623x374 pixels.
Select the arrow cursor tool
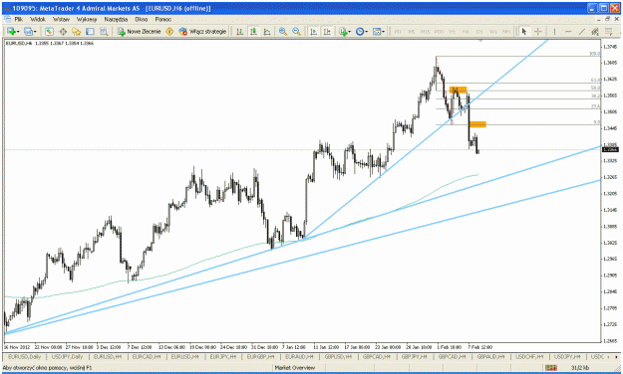tap(524, 31)
